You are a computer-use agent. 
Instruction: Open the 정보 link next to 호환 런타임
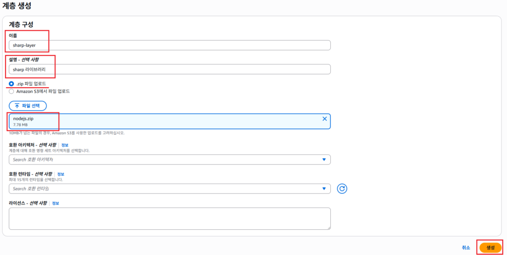click(61, 174)
